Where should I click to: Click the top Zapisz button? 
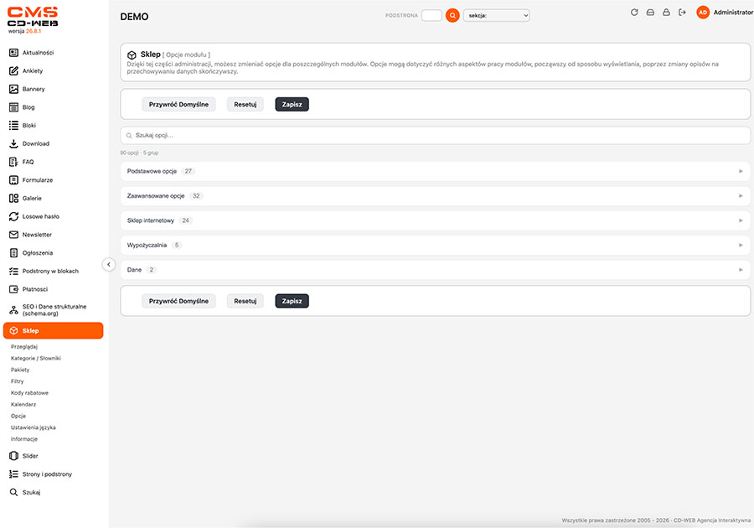tap(292, 105)
